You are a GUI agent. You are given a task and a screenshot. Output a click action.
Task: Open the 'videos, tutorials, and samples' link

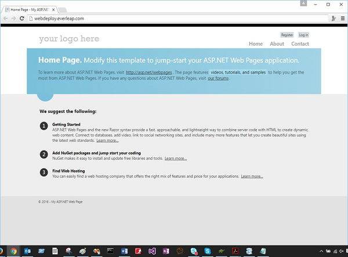[238, 72]
